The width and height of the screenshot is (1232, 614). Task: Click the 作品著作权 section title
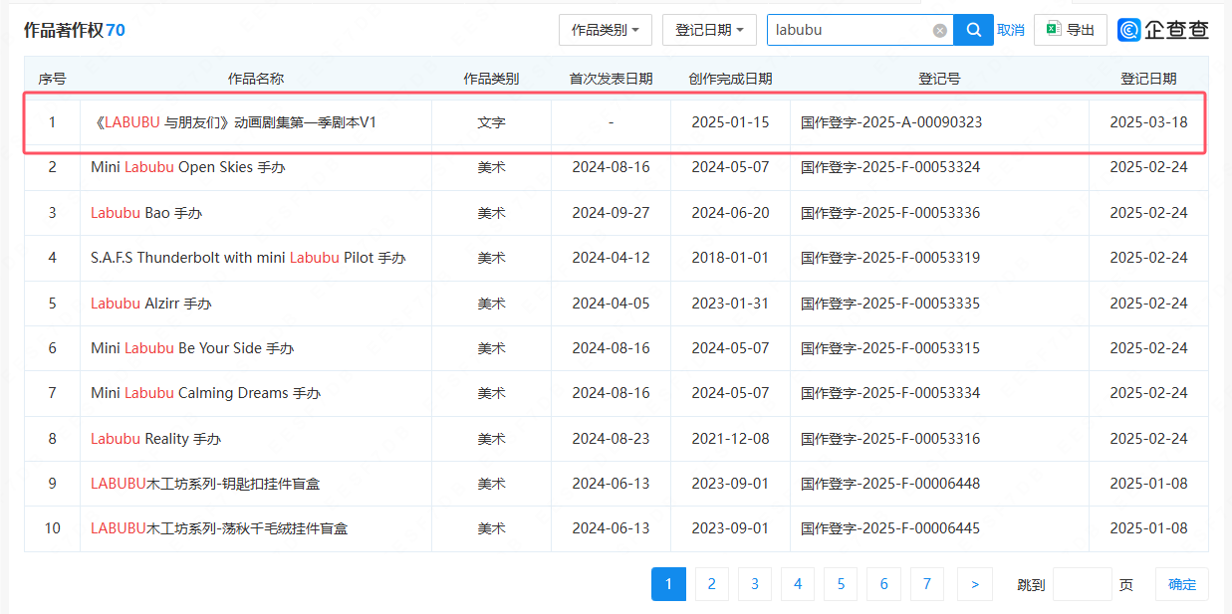click(64, 30)
